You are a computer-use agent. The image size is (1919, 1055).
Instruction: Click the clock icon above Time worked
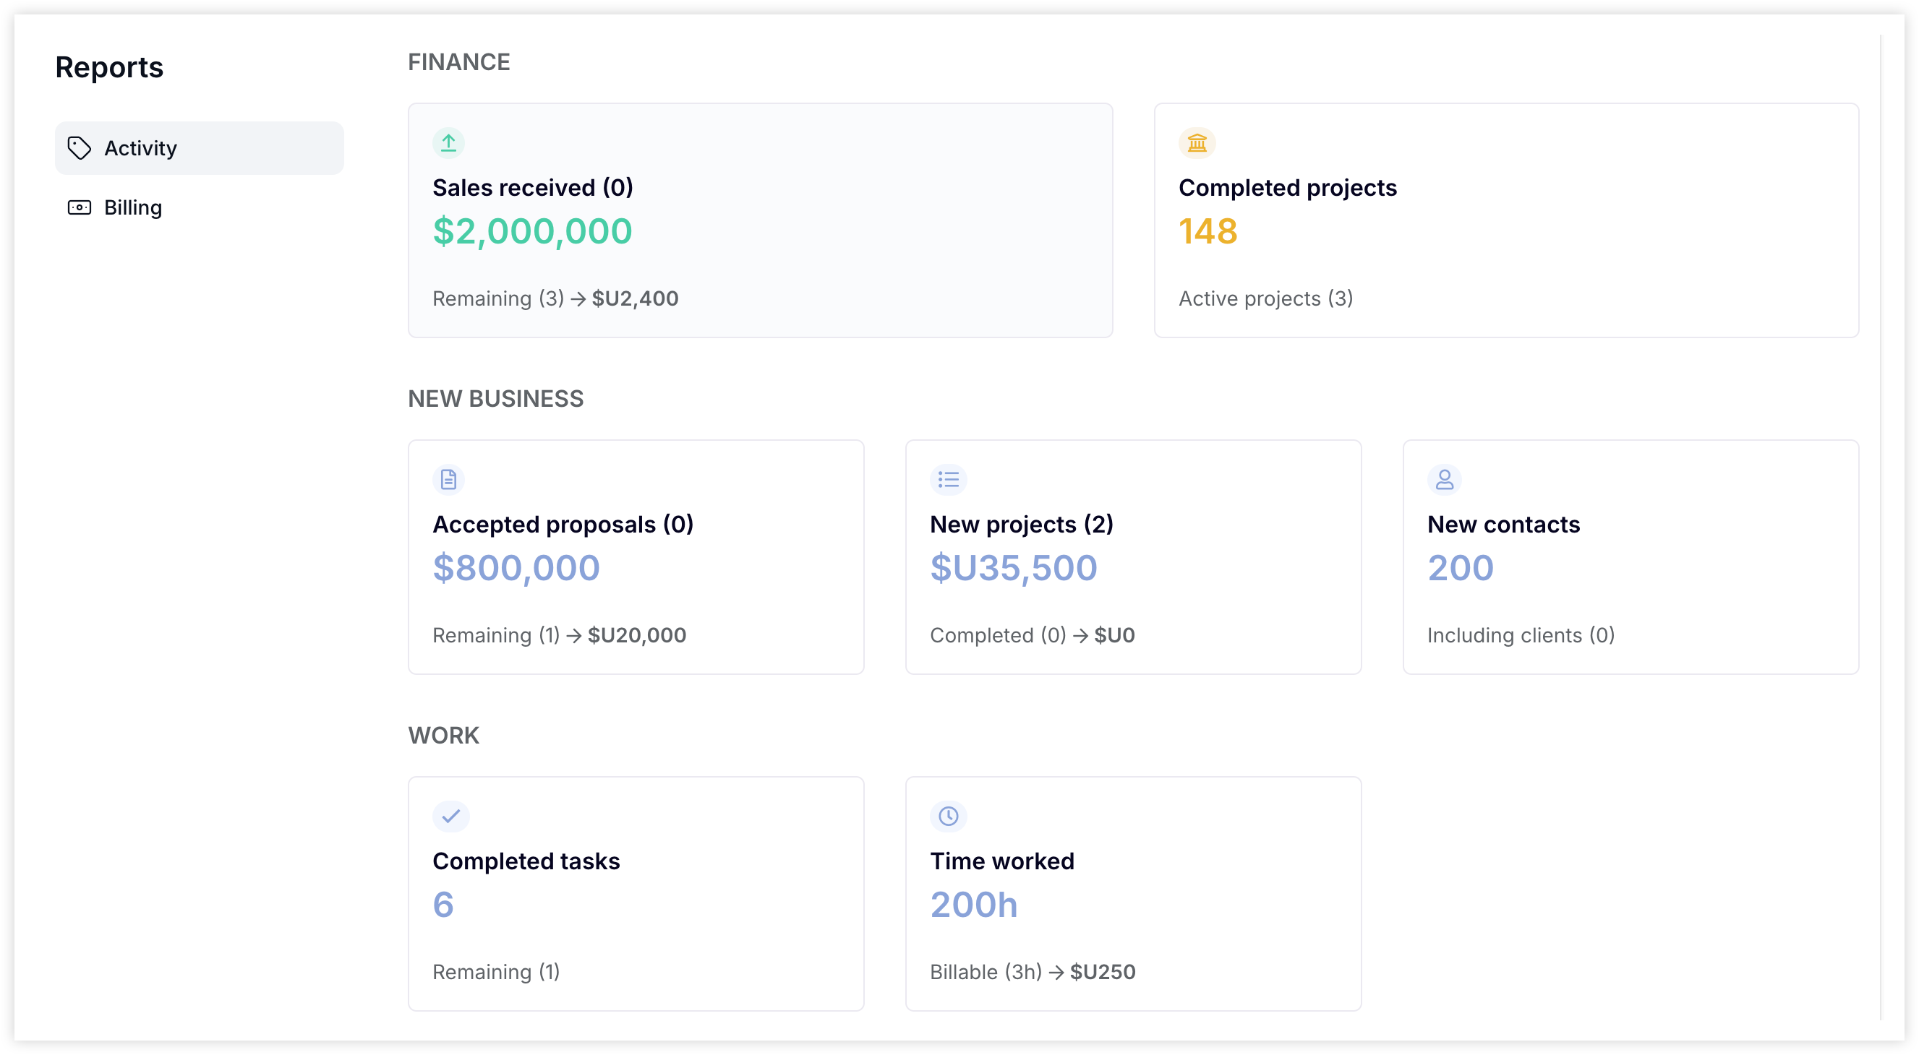(x=949, y=816)
